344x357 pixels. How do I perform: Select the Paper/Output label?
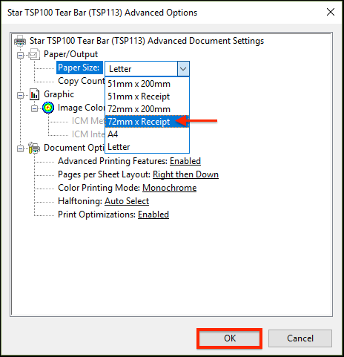point(70,54)
